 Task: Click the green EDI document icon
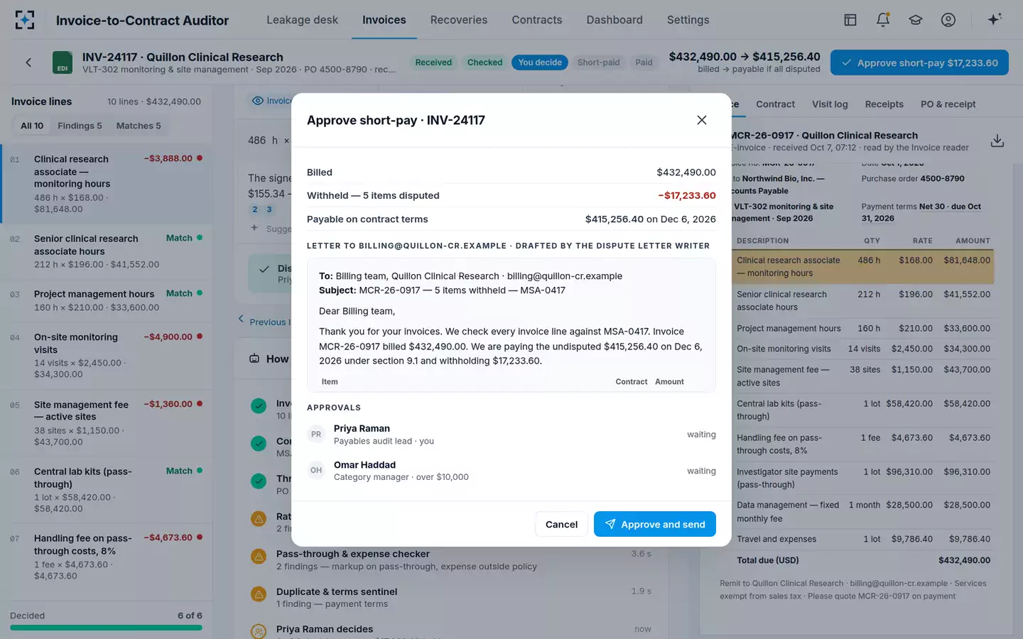coord(63,62)
